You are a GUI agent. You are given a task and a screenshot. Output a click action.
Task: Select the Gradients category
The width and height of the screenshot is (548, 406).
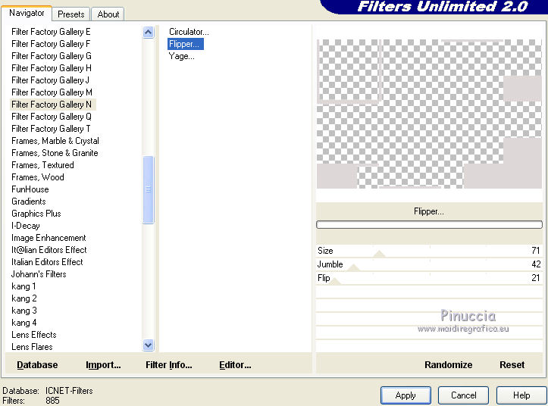[x=29, y=201]
